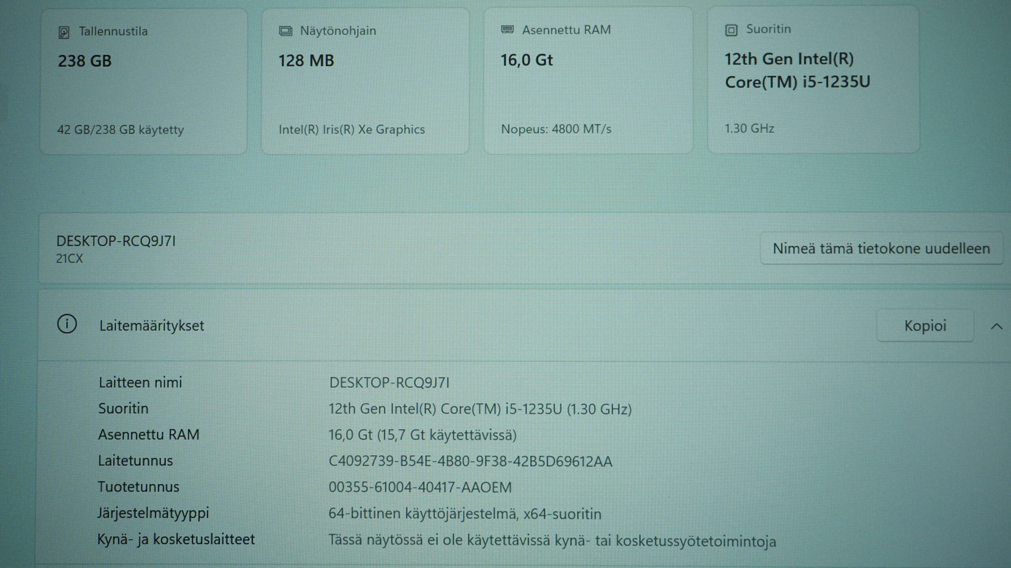Click the Näytönohjain graphics card icon
The height and width of the screenshot is (568, 1011).
click(286, 31)
